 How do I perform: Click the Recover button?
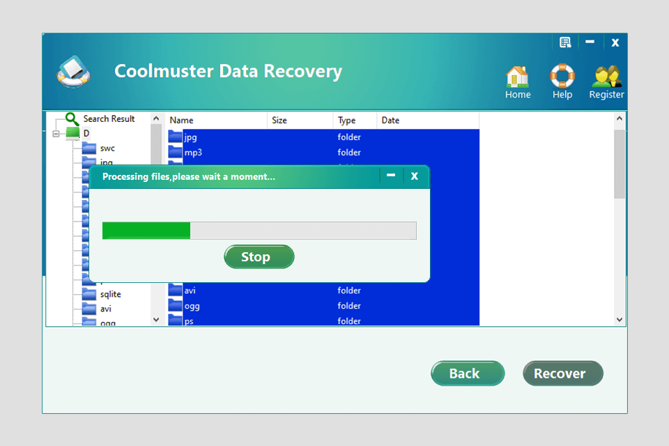[x=562, y=374]
